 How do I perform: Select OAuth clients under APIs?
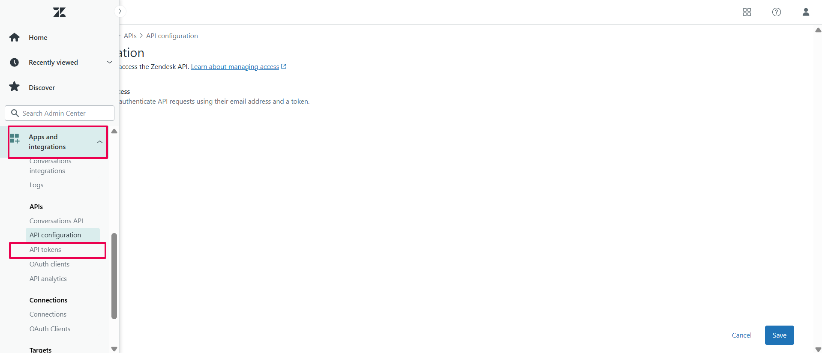pyautogui.click(x=49, y=264)
